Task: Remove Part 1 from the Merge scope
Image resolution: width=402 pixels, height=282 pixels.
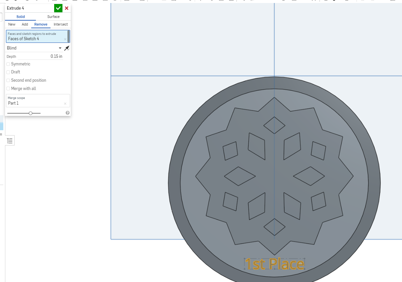Action: tap(65, 103)
